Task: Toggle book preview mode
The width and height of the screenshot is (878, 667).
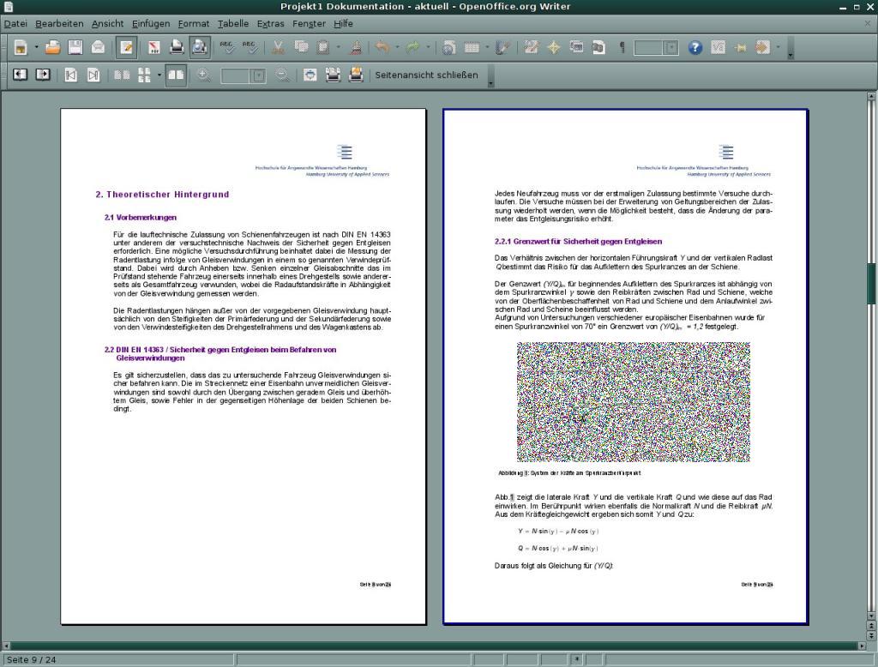Action: click(x=176, y=75)
